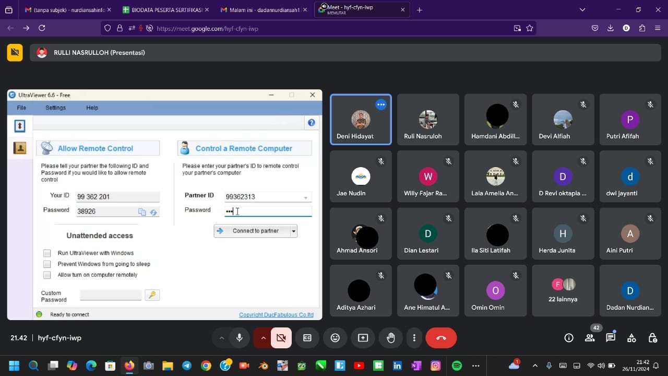Open meeting details info icon
This screenshot has width=668, height=376.
(x=569, y=338)
